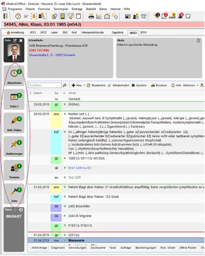Screen dimensions: 205x256
Task: Open the chat speech bubbles icon
Action: 115,16
